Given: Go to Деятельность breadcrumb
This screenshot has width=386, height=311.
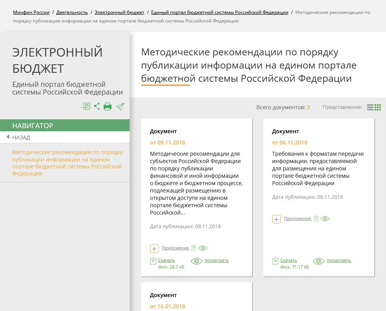Looking at the screenshot, I should [72, 12].
